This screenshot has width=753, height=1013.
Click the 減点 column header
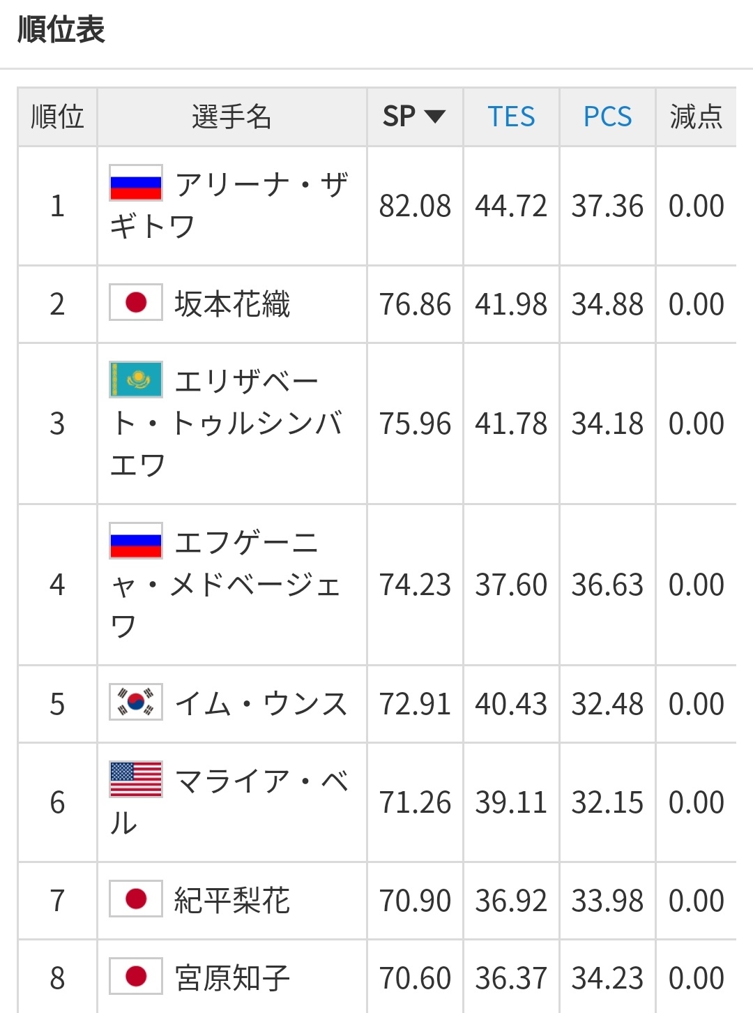[696, 117]
